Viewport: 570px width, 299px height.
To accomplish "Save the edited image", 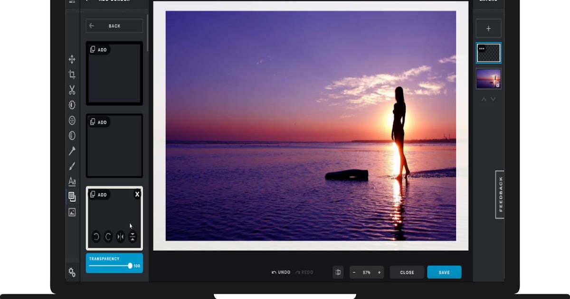I will coord(444,272).
